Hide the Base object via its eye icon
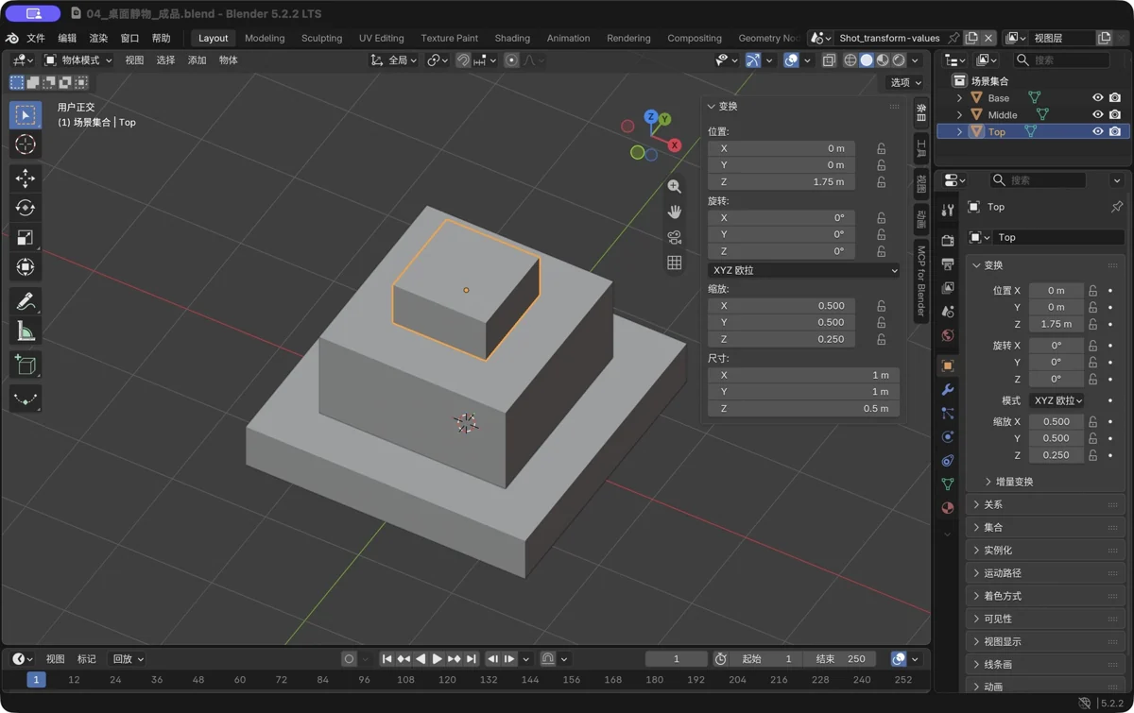The height and width of the screenshot is (713, 1134). (1097, 98)
